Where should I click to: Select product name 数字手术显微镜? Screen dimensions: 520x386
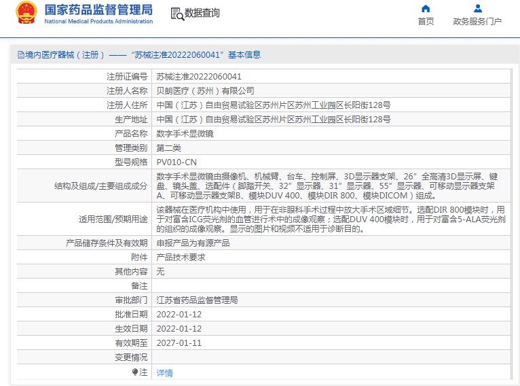tap(185, 134)
